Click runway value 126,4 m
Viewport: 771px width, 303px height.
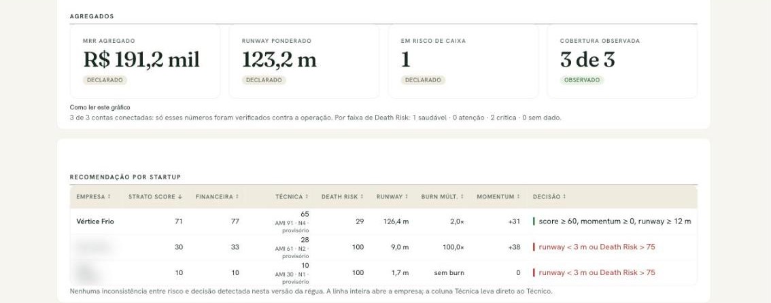coord(396,221)
